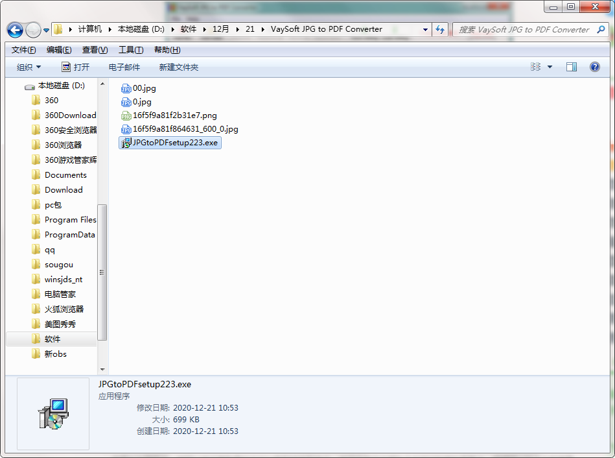Open winsjds_nt folder in tree
Viewport: 615px width, 458px height.
[x=57, y=280]
